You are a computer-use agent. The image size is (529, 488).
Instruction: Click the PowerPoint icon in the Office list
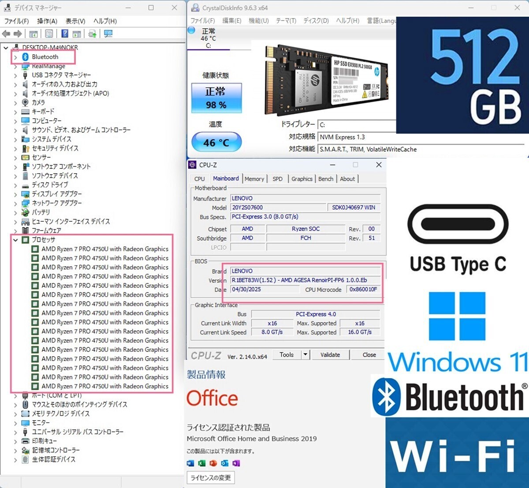tap(213, 463)
